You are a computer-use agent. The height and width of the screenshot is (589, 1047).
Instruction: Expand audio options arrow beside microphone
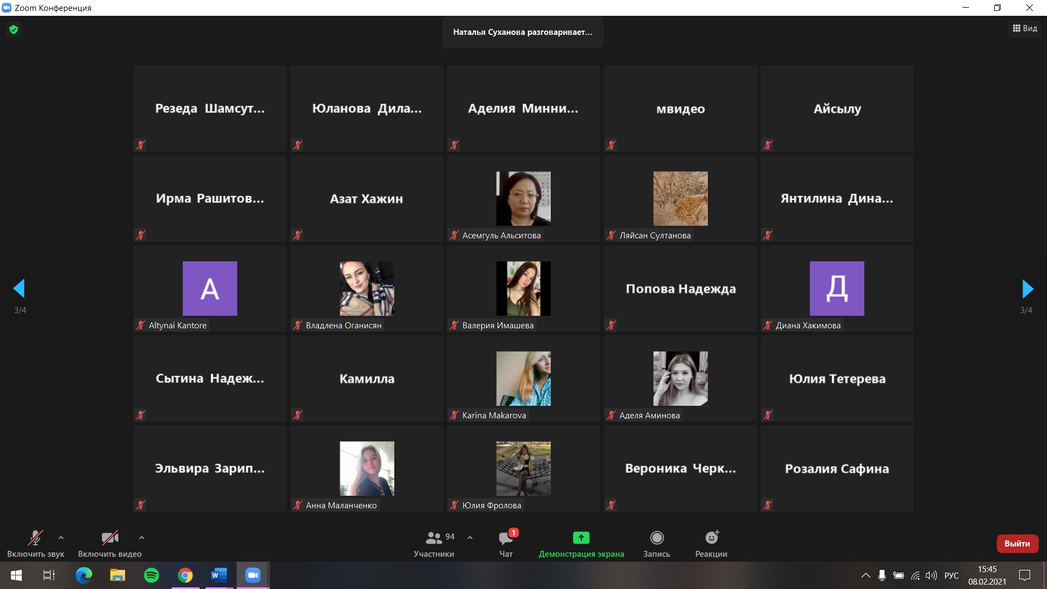point(61,538)
